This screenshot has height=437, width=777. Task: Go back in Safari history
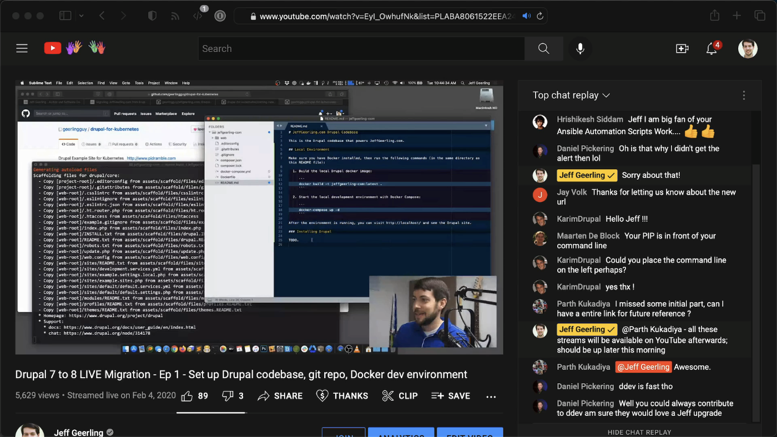(102, 16)
